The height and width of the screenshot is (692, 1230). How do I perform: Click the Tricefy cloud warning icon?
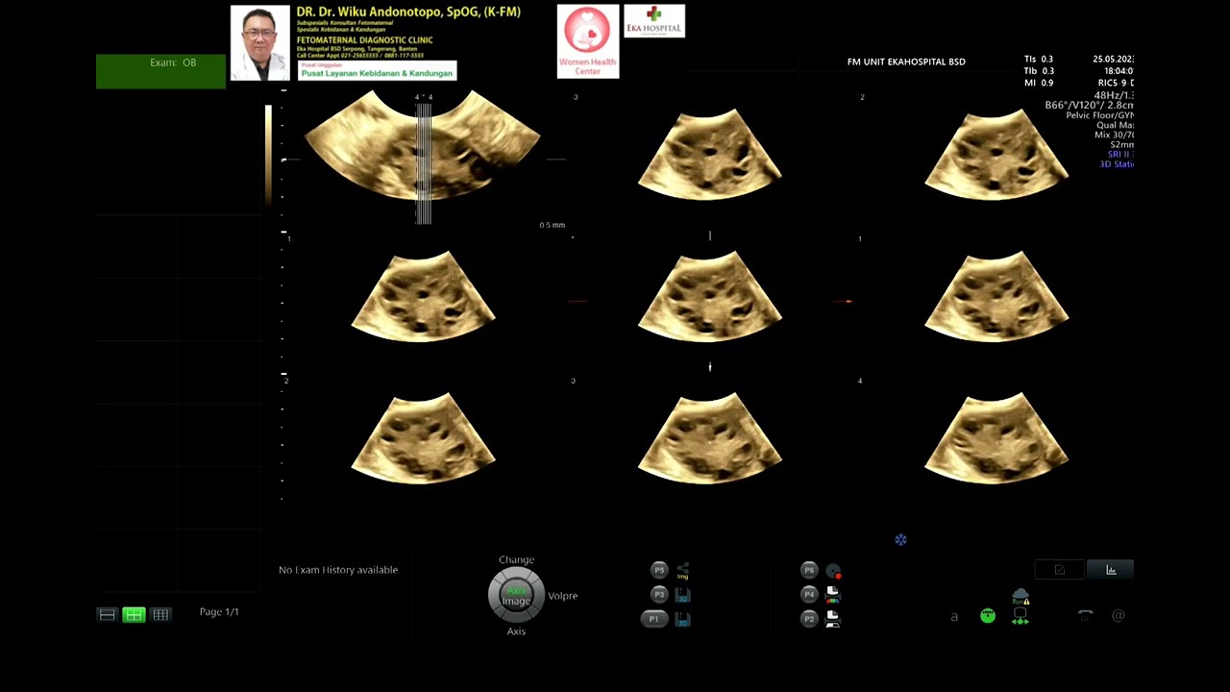point(1021,596)
